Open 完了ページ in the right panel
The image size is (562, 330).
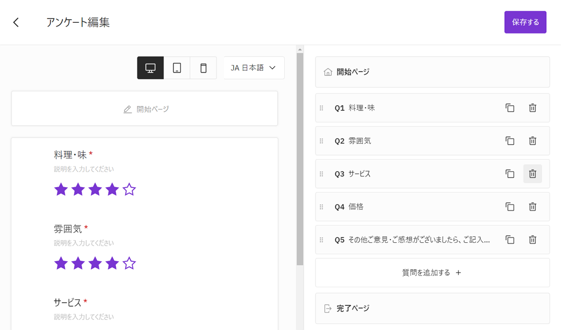pyautogui.click(x=432, y=308)
